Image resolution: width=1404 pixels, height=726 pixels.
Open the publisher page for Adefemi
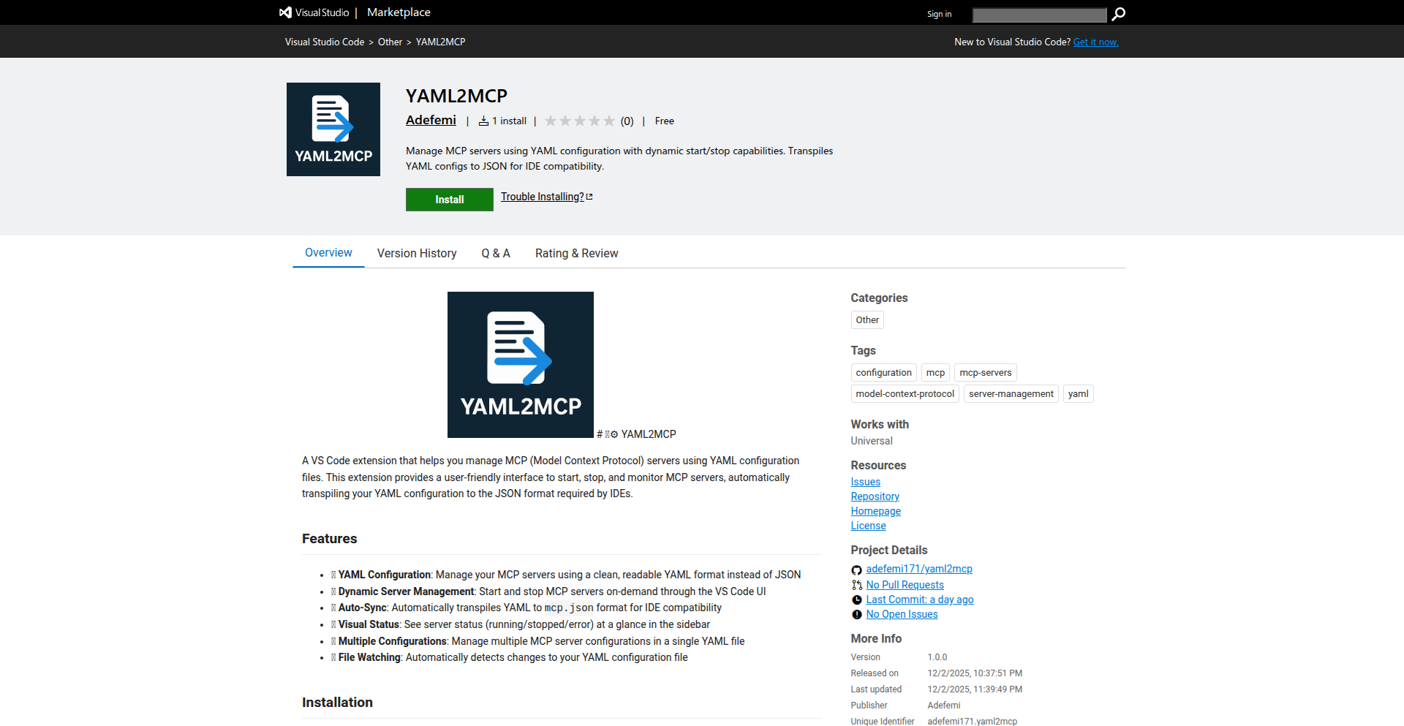431,120
